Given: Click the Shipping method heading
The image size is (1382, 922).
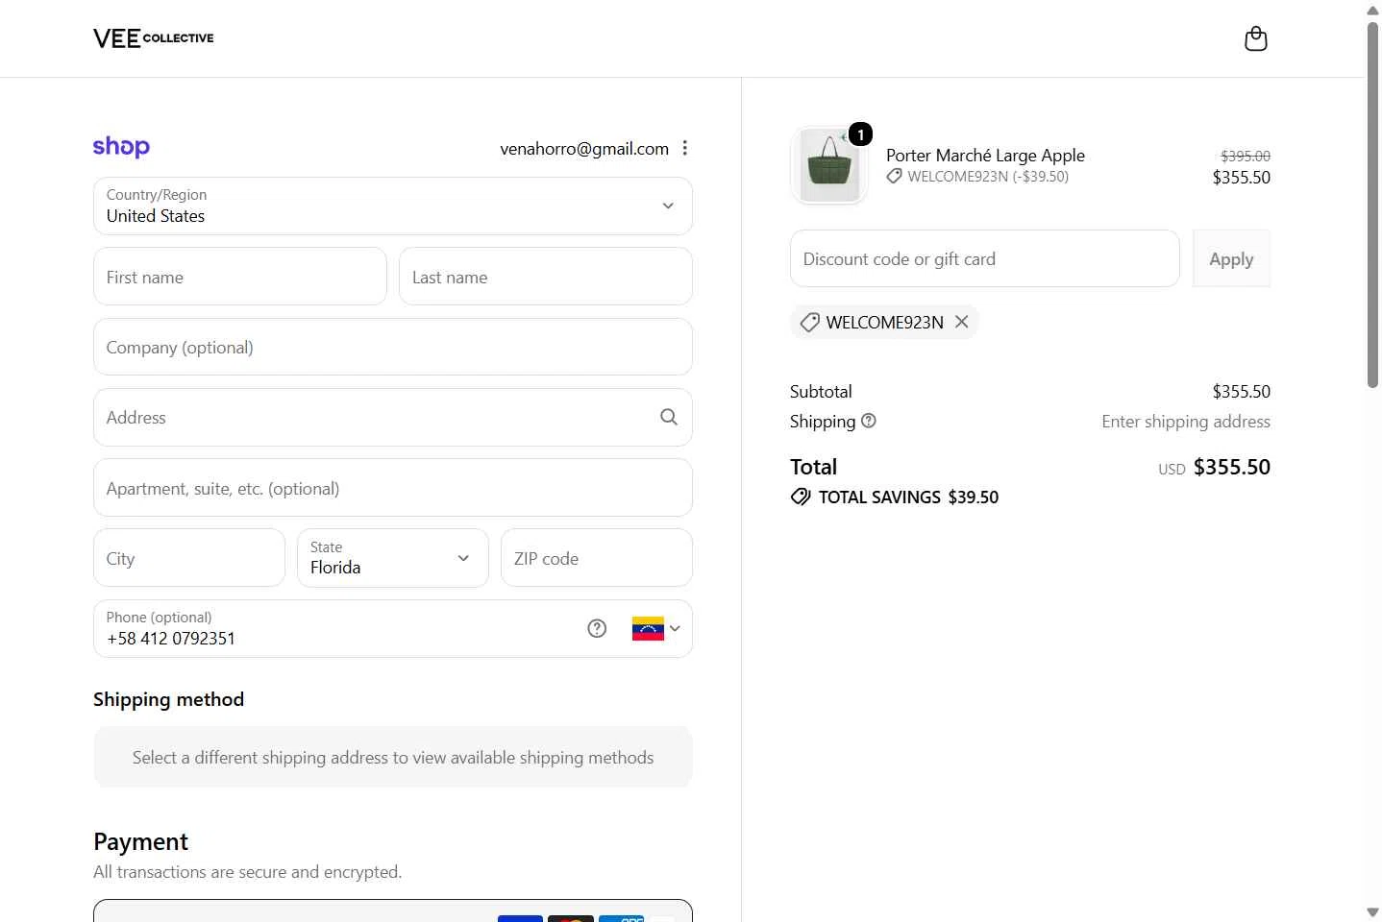Looking at the screenshot, I should point(168,699).
